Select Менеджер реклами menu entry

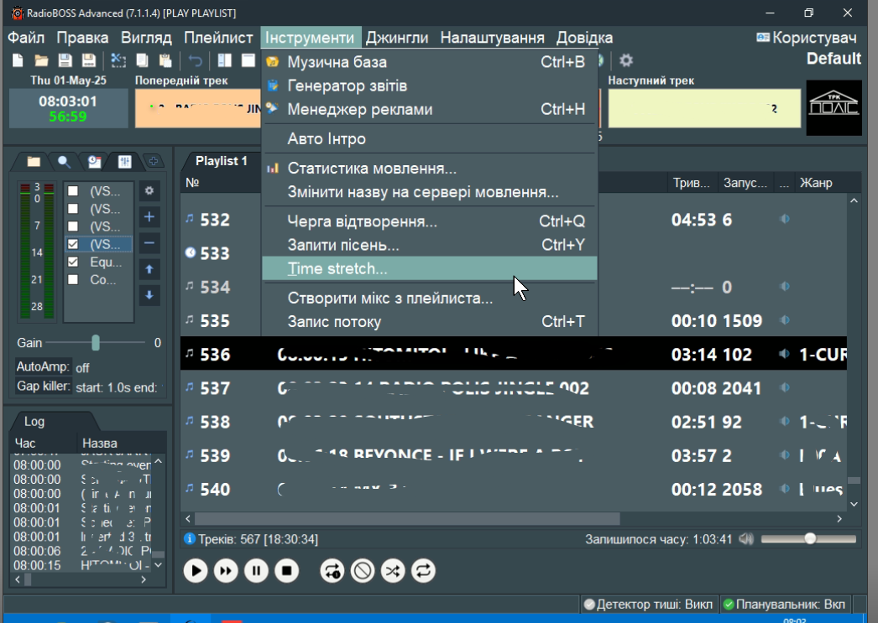click(x=430, y=109)
